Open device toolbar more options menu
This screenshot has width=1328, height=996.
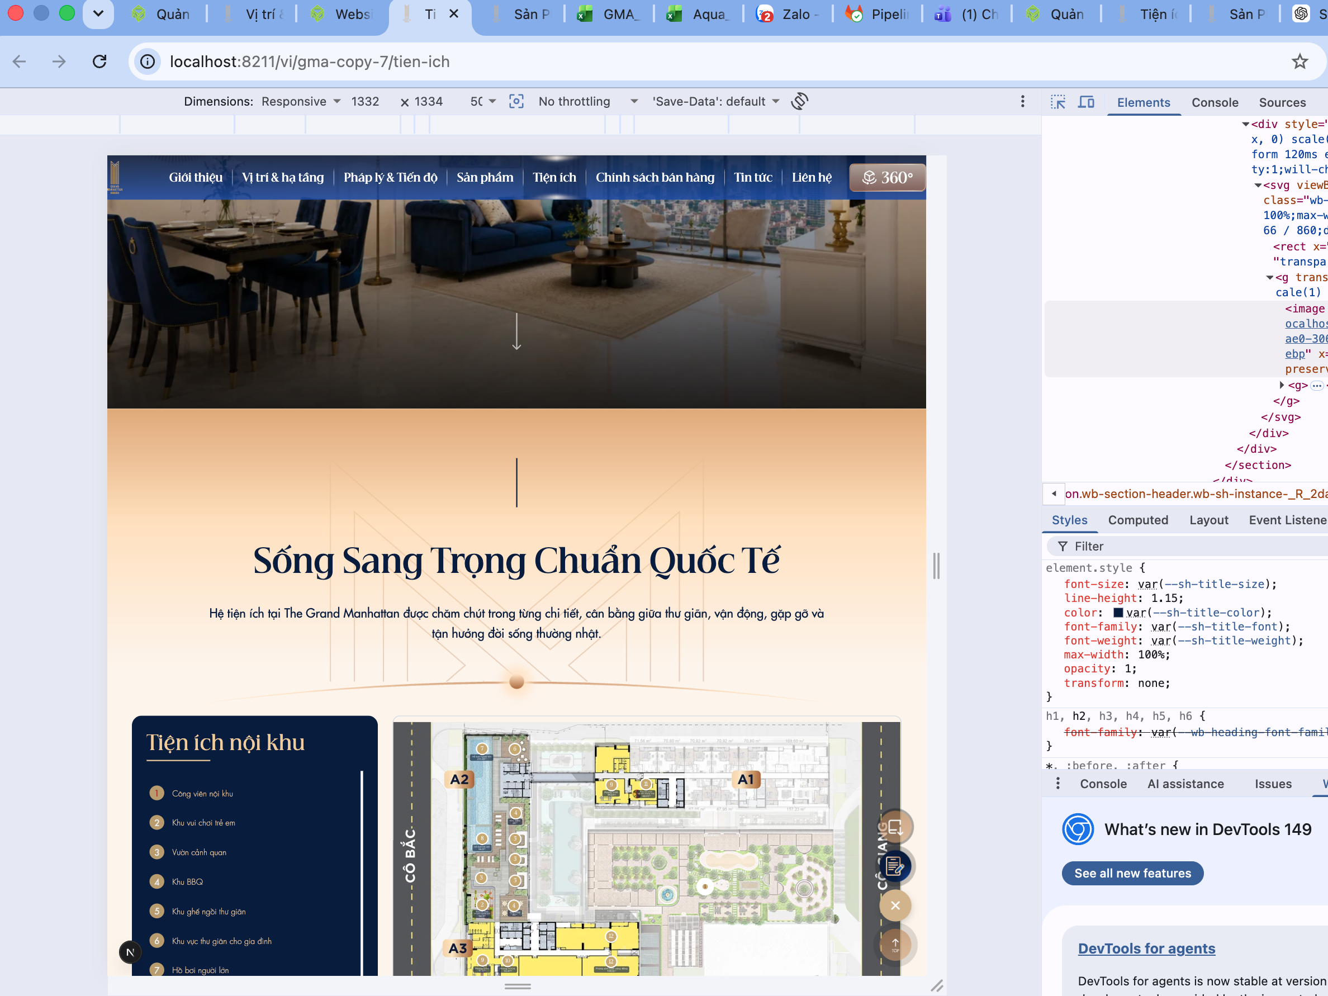[x=1022, y=102]
